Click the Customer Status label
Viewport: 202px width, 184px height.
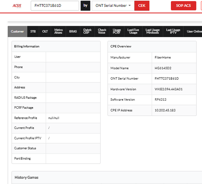25,148
